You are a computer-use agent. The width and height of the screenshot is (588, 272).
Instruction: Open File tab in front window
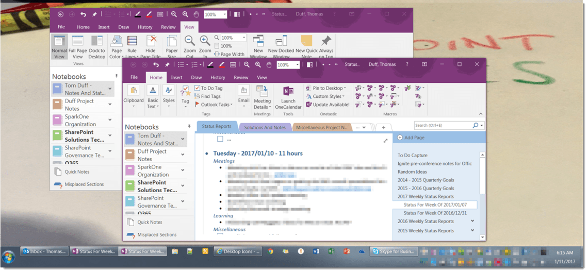point(134,78)
